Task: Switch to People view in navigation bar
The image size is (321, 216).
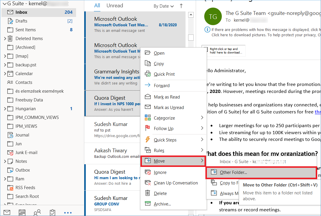Action: click(37, 212)
